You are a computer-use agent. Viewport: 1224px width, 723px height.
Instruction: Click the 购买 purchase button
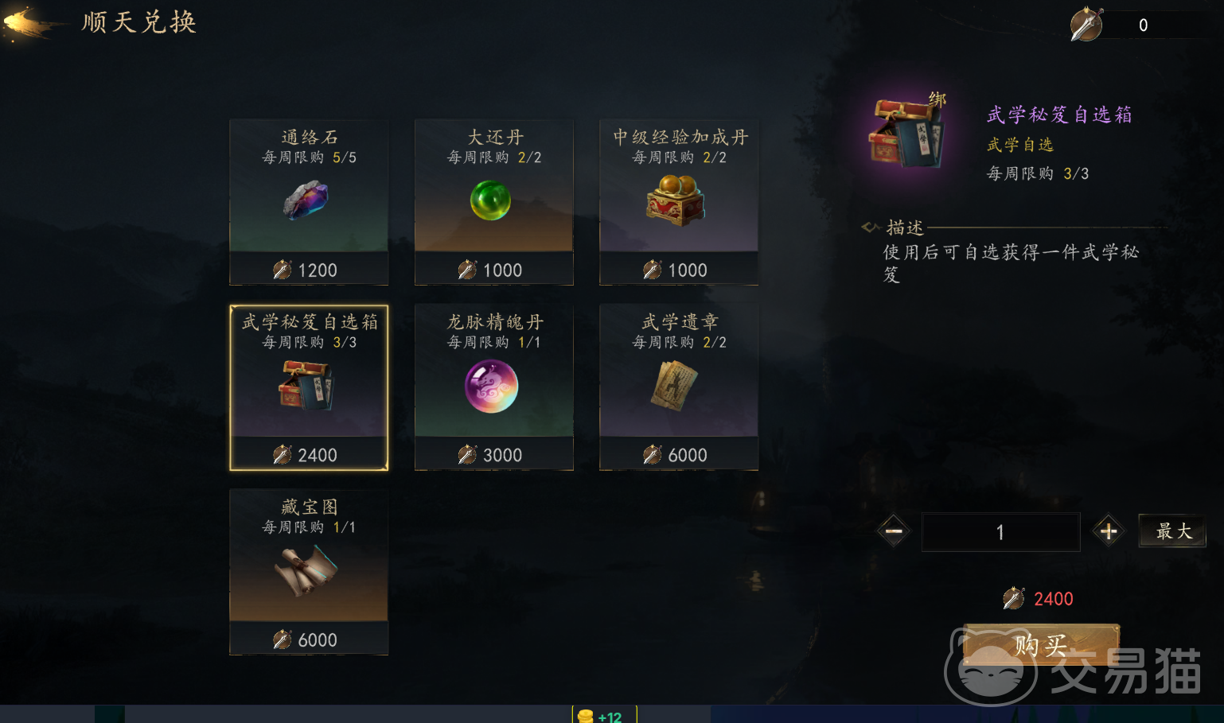1041,644
